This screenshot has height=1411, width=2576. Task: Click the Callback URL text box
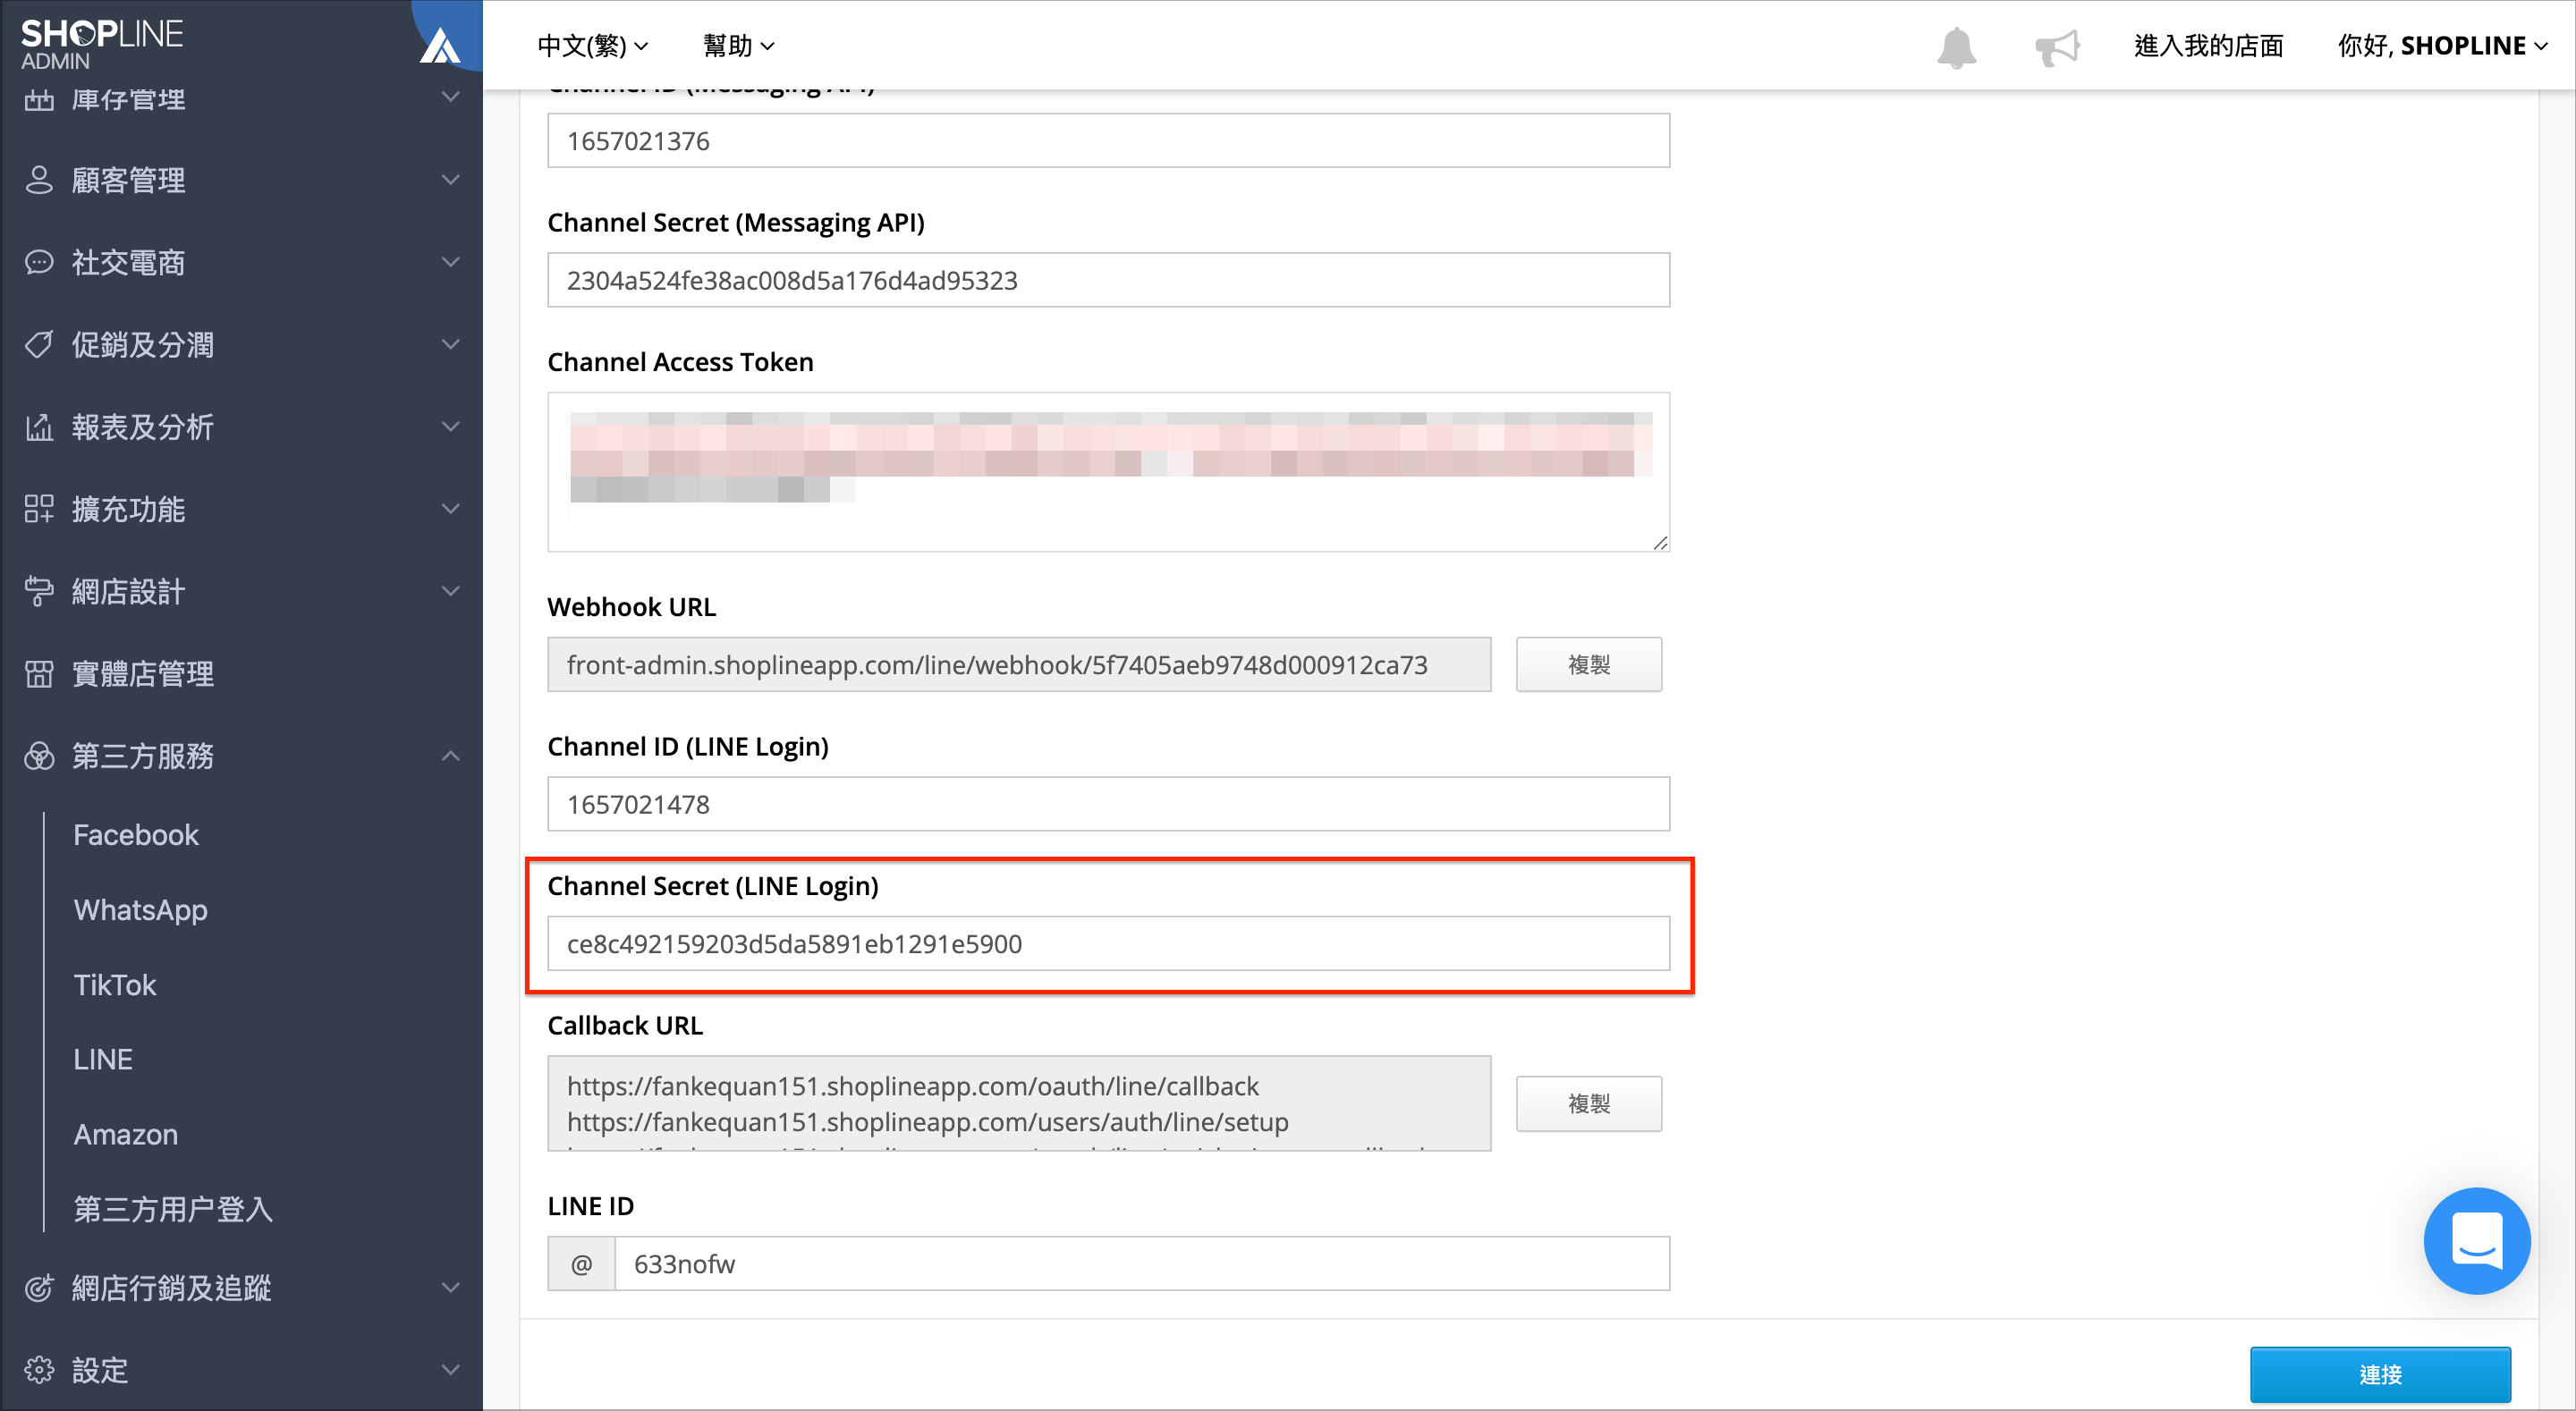pos(1019,1104)
